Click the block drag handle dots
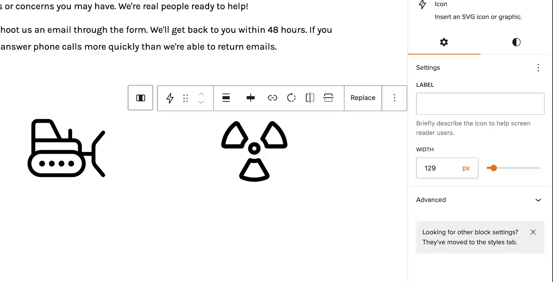Screen dimensions: 553x282 [185, 98]
